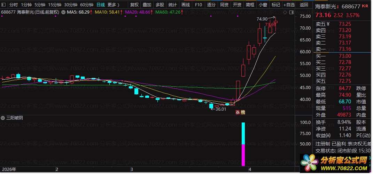Click the month 4 marker on time axis

tap(250, 169)
